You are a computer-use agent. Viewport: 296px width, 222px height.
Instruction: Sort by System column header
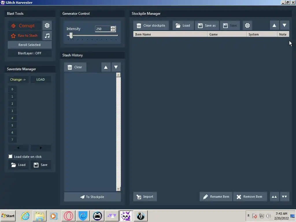point(262,34)
